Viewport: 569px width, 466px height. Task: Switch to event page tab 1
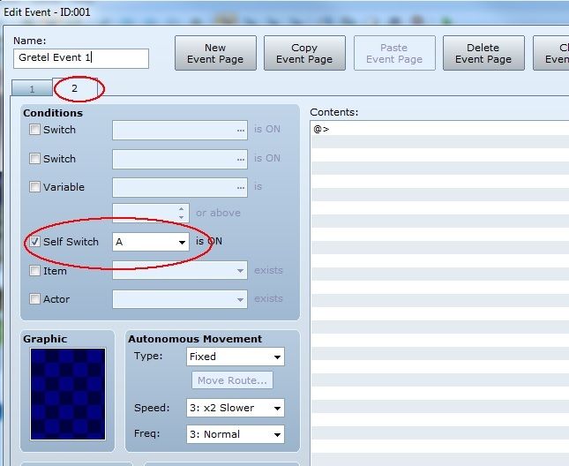(33, 89)
